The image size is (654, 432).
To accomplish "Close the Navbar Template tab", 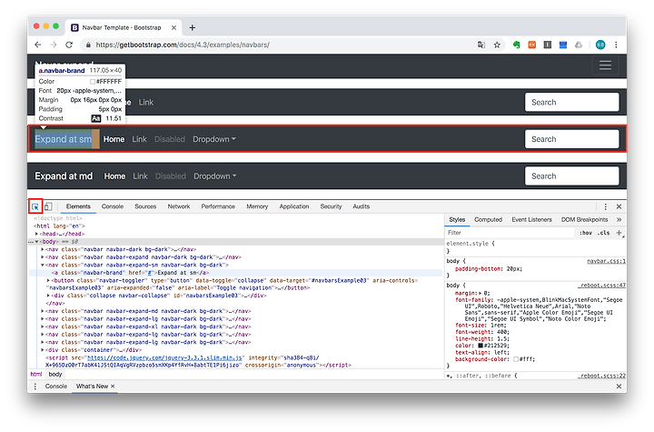I will click(173, 27).
